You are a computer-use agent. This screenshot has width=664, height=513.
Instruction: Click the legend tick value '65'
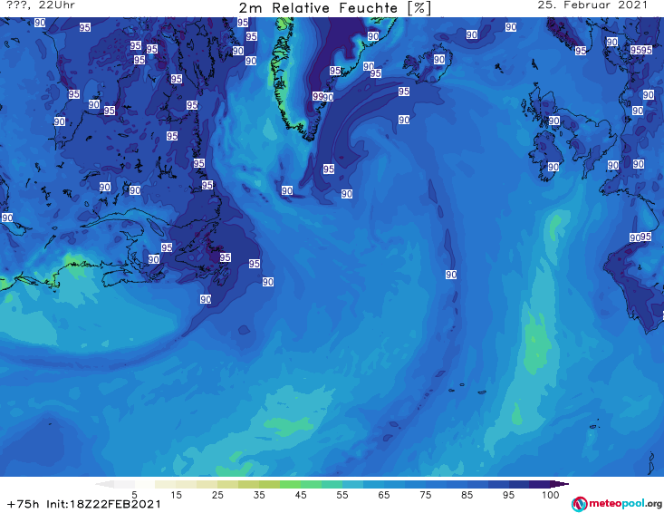tap(384, 495)
